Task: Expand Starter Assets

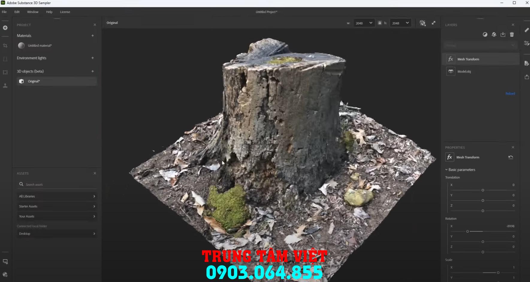Action: point(57,206)
